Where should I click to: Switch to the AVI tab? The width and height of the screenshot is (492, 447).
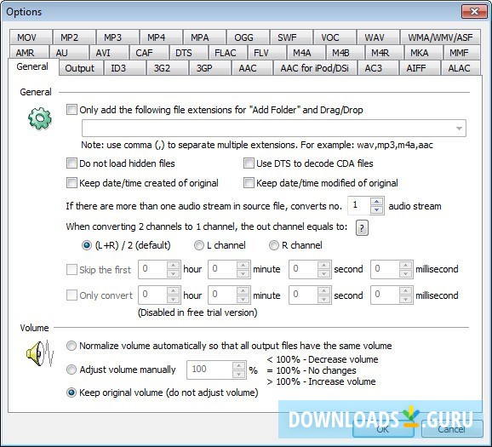click(x=109, y=53)
